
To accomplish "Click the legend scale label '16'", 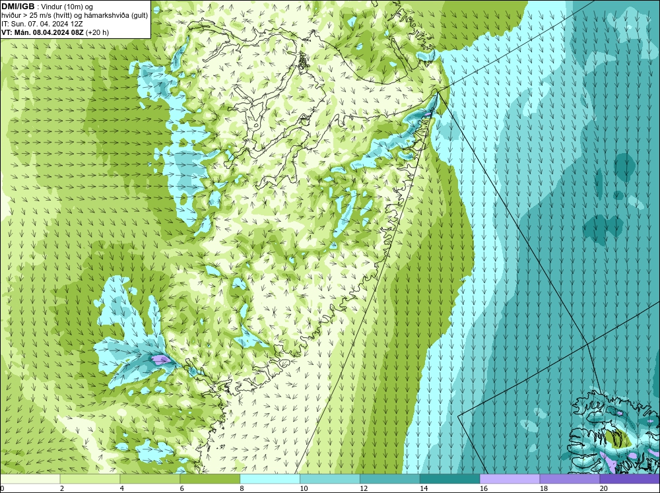I will coord(484,488).
